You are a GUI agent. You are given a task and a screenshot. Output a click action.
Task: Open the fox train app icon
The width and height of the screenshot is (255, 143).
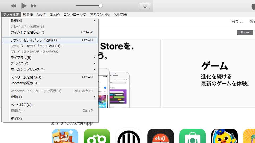point(65,136)
